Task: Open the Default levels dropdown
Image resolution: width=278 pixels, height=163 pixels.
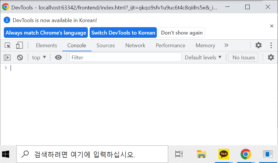Action: point(203,58)
